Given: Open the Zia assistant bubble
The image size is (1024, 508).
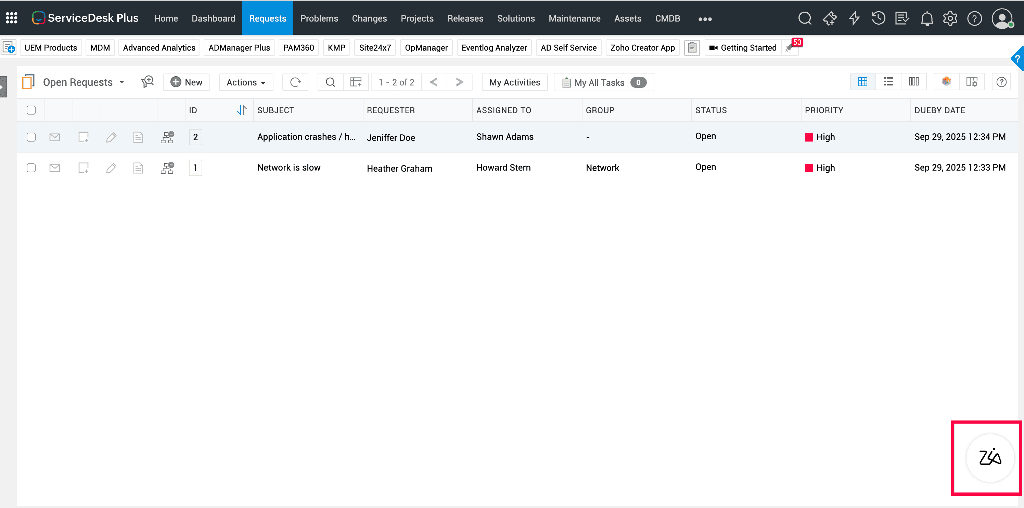Looking at the screenshot, I should click(x=990, y=457).
